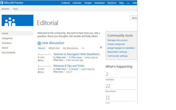Image resolution: width=176 pixels, height=110 pixels.
Task: Switch to the What's hot view
Action: click(x=54, y=48)
